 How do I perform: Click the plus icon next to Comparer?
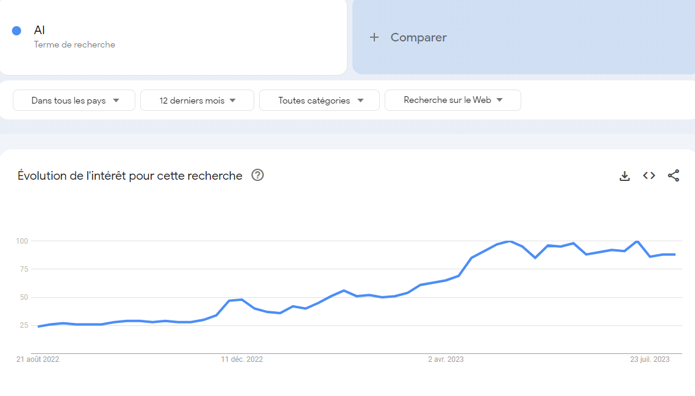coord(374,37)
